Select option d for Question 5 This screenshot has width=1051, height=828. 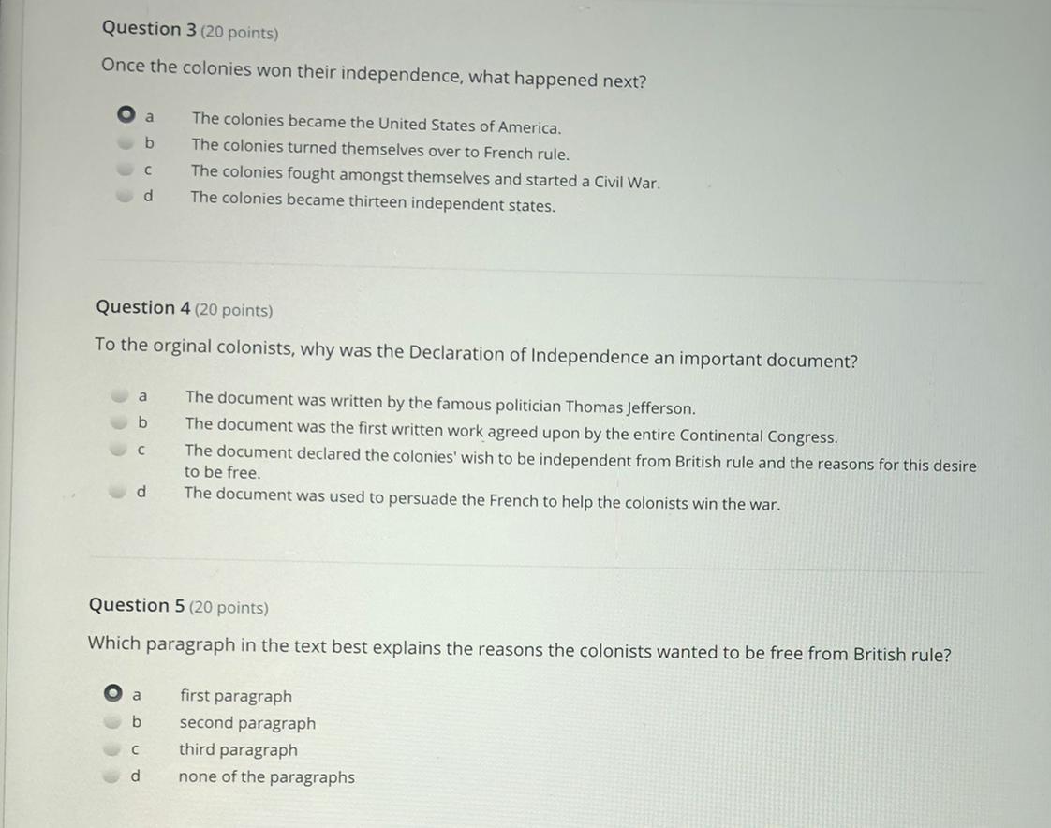click(111, 776)
